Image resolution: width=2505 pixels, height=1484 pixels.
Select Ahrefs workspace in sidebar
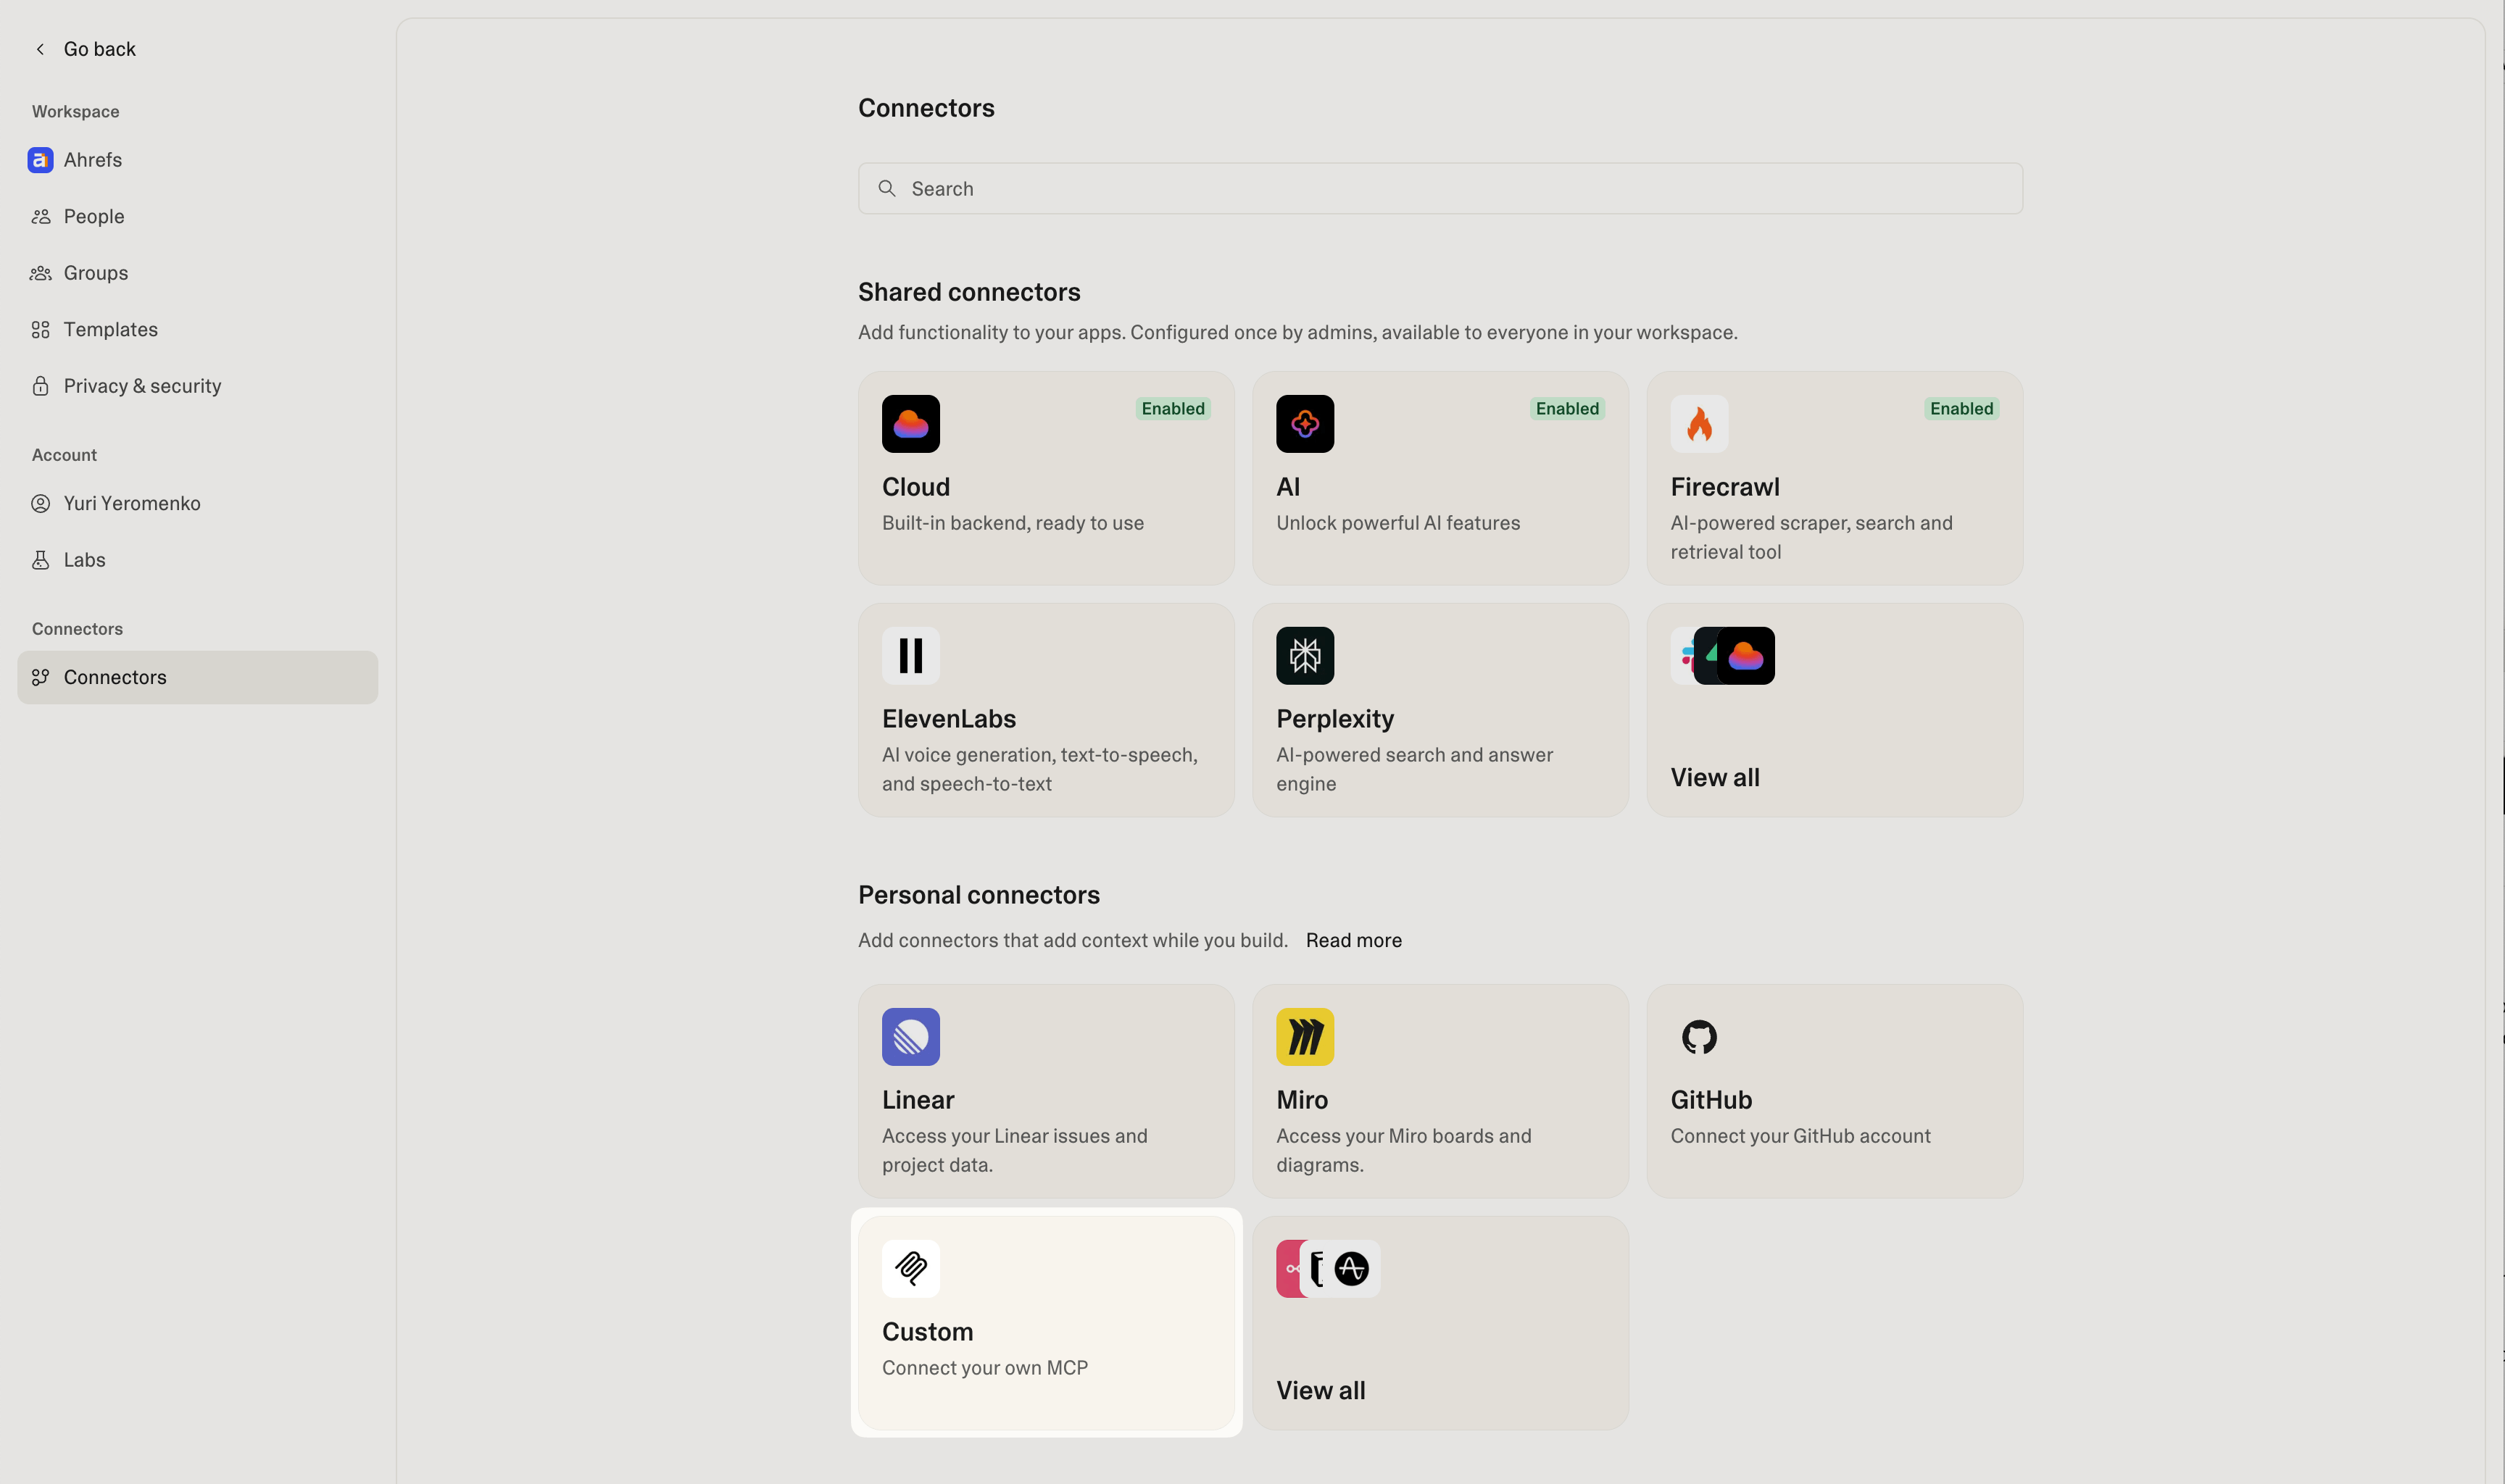point(92,160)
